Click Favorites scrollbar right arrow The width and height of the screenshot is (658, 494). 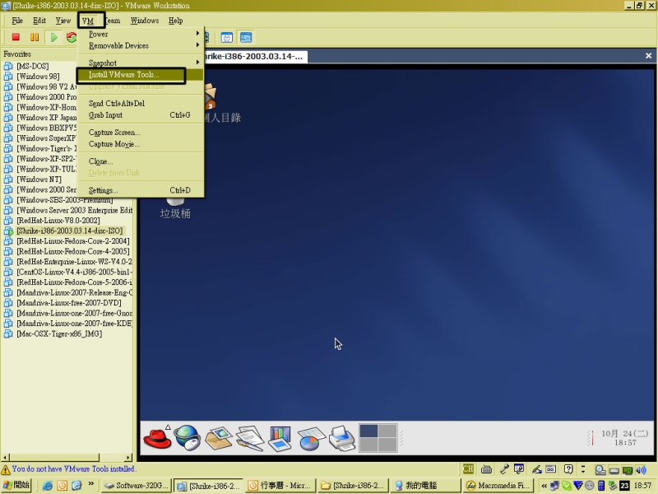coord(128,458)
